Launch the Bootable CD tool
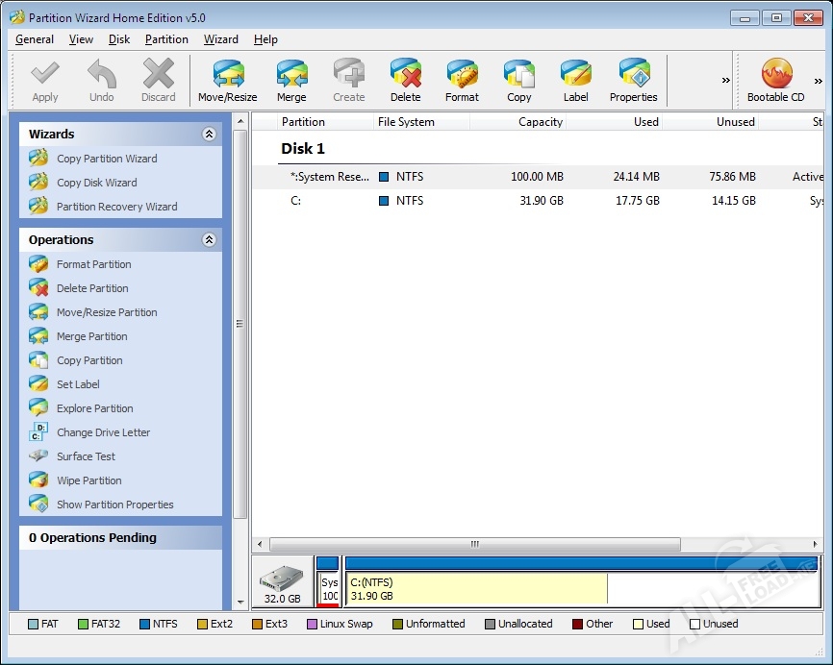 (775, 75)
